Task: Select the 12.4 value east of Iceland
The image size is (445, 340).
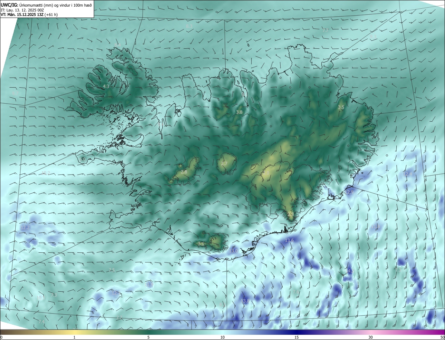Action: (x=407, y=173)
